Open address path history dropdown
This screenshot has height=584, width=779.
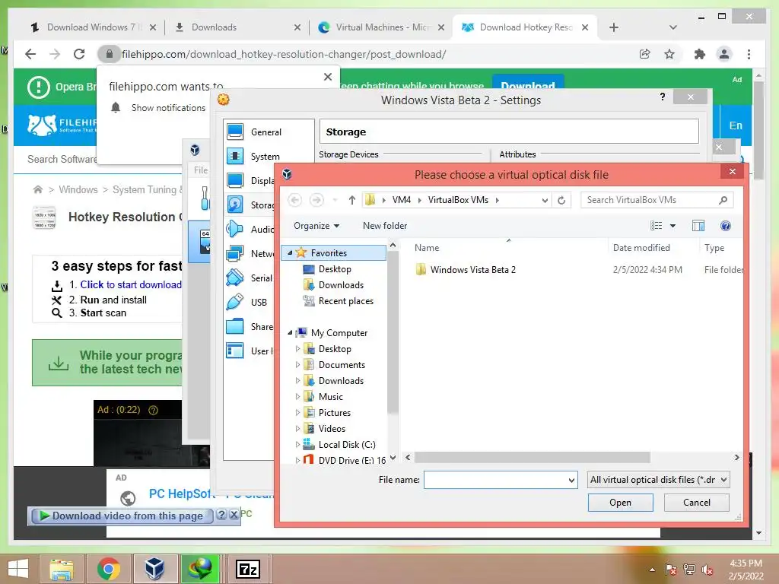point(545,200)
